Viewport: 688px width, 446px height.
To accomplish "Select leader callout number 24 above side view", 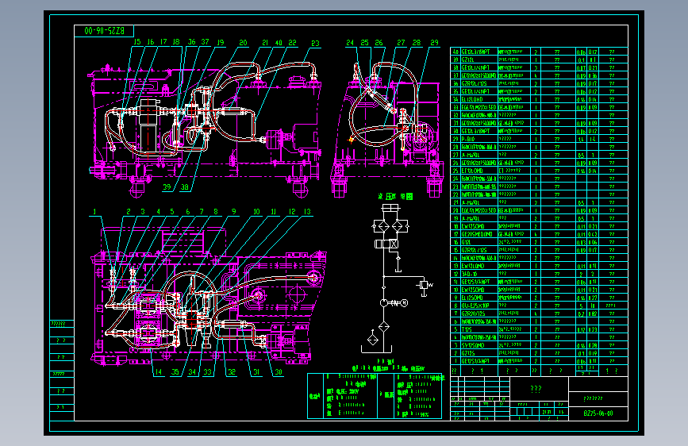I will [x=350, y=43].
